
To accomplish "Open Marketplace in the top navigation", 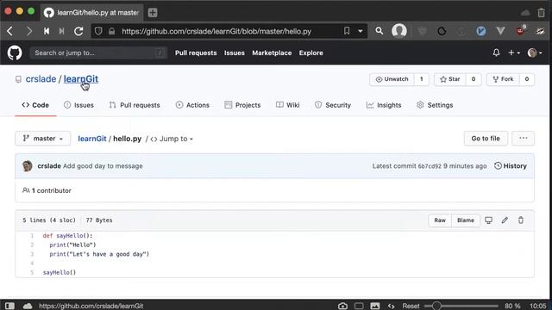I will pos(272,53).
